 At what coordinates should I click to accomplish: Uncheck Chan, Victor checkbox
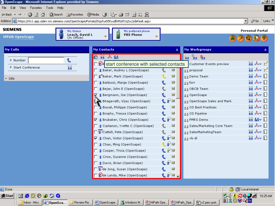pyautogui.click(x=96, y=138)
